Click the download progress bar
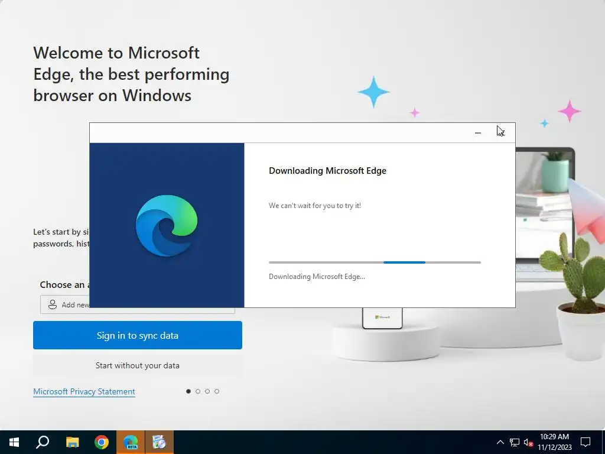The height and width of the screenshot is (454, 605). [375, 262]
